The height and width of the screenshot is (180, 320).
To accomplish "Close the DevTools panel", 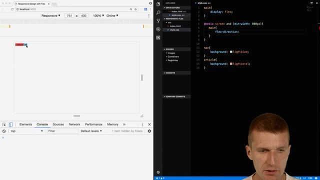I will click(x=149, y=124).
